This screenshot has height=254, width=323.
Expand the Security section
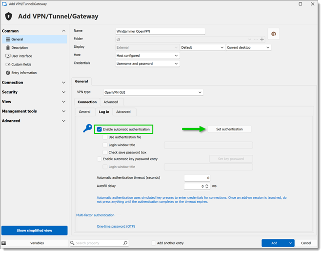click(x=34, y=92)
